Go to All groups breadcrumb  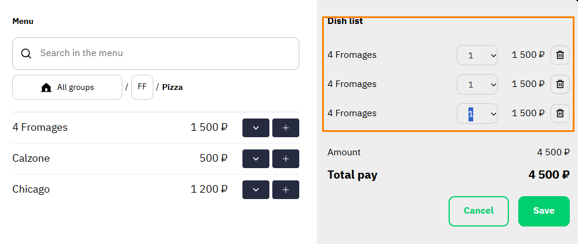67,88
